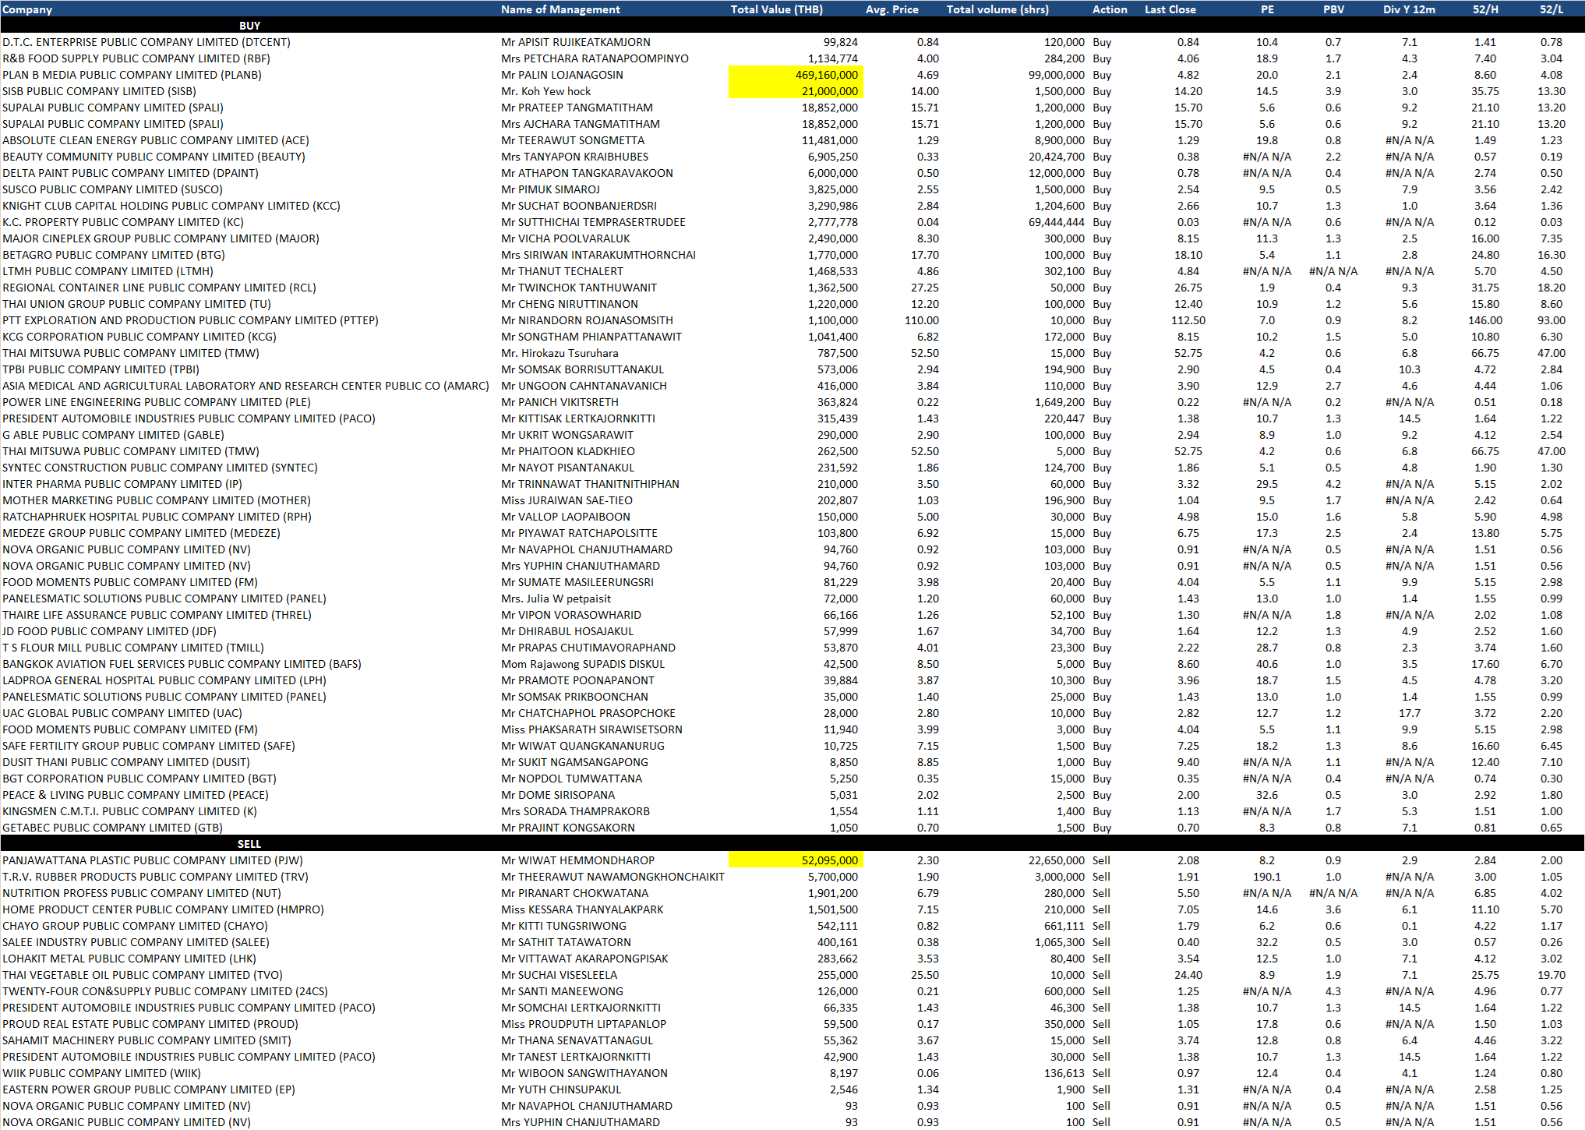The height and width of the screenshot is (1130, 1585).
Task: Click the 52/H column header
Action: pos(1484,9)
